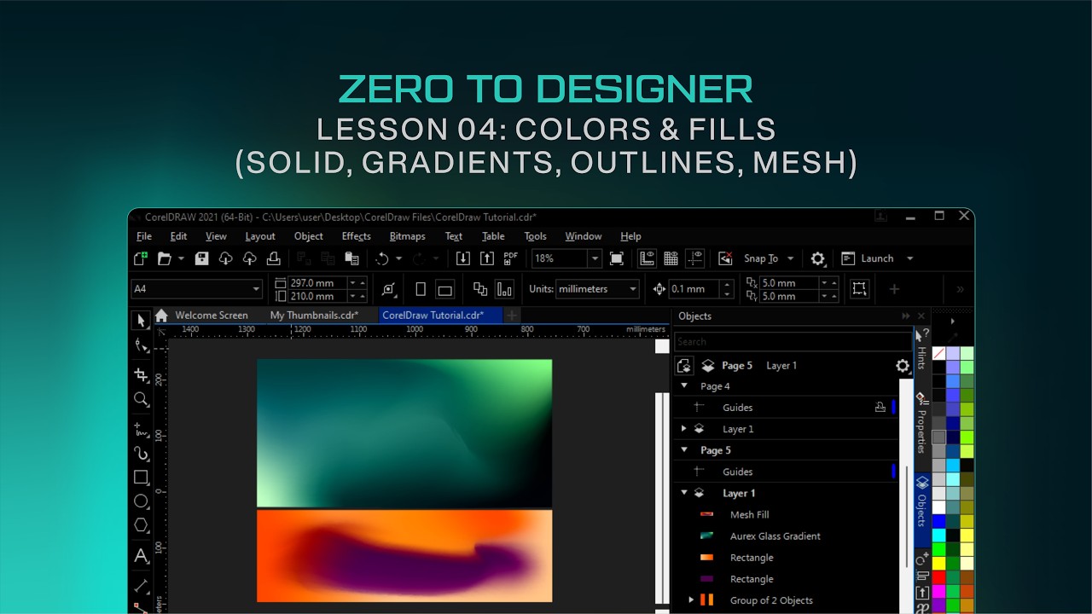The height and width of the screenshot is (614, 1092).
Task: Click the Export icon
Action: pyautogui.click(x=486, y=258)
